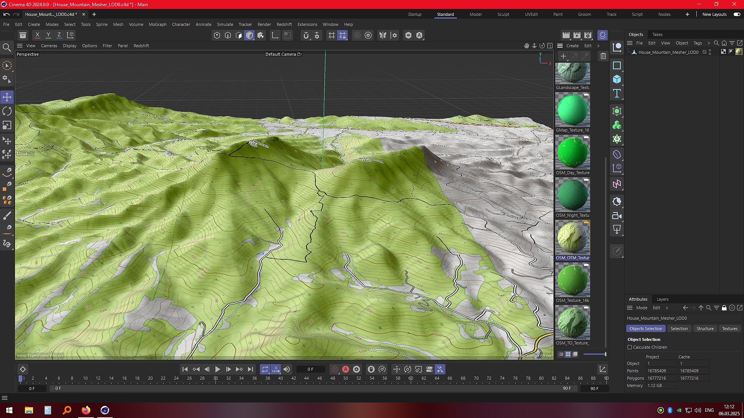
Task: Expand more Attribute Manager menus chevron
Action: [667, 308]
